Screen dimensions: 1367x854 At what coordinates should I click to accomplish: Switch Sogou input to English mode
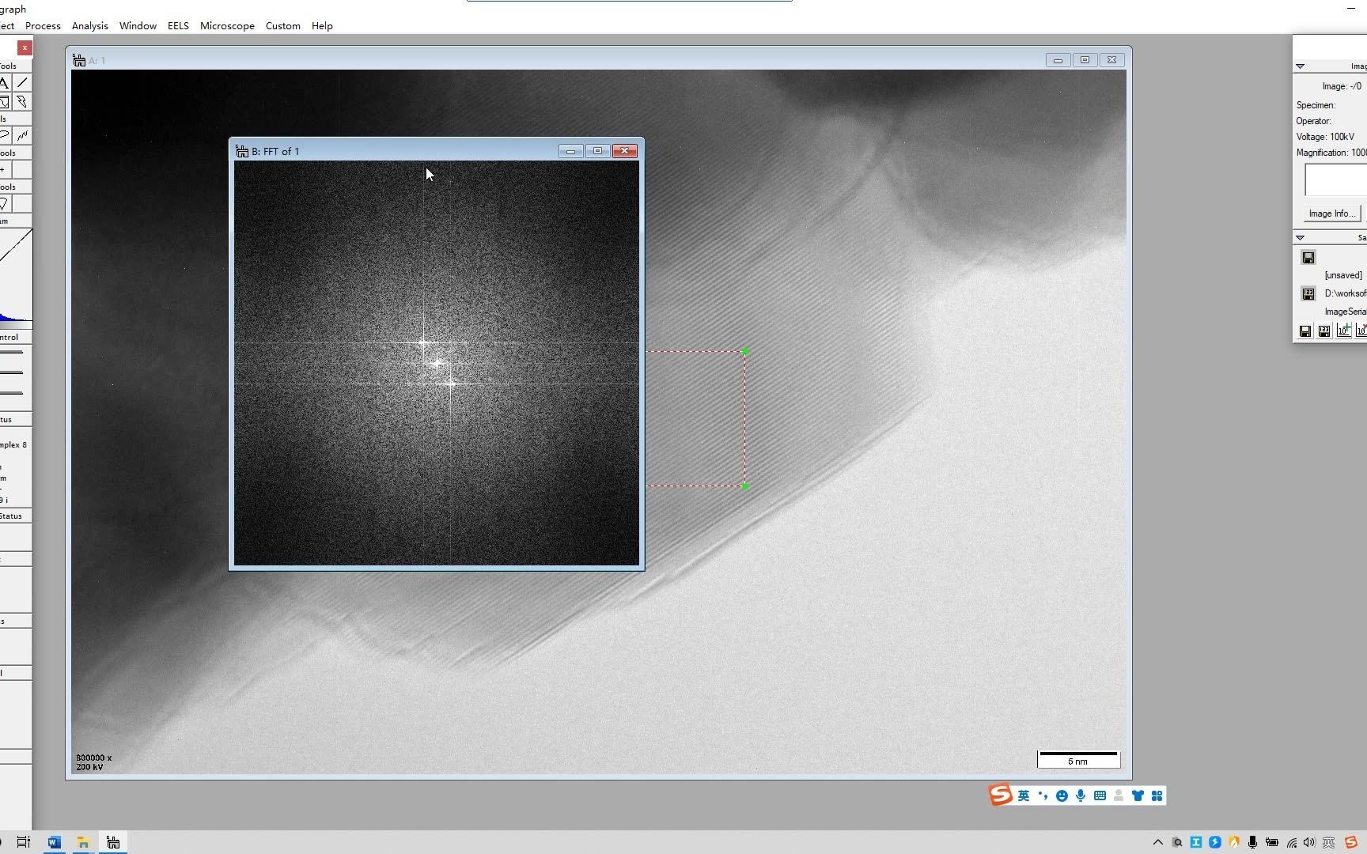pos(1024,795)
